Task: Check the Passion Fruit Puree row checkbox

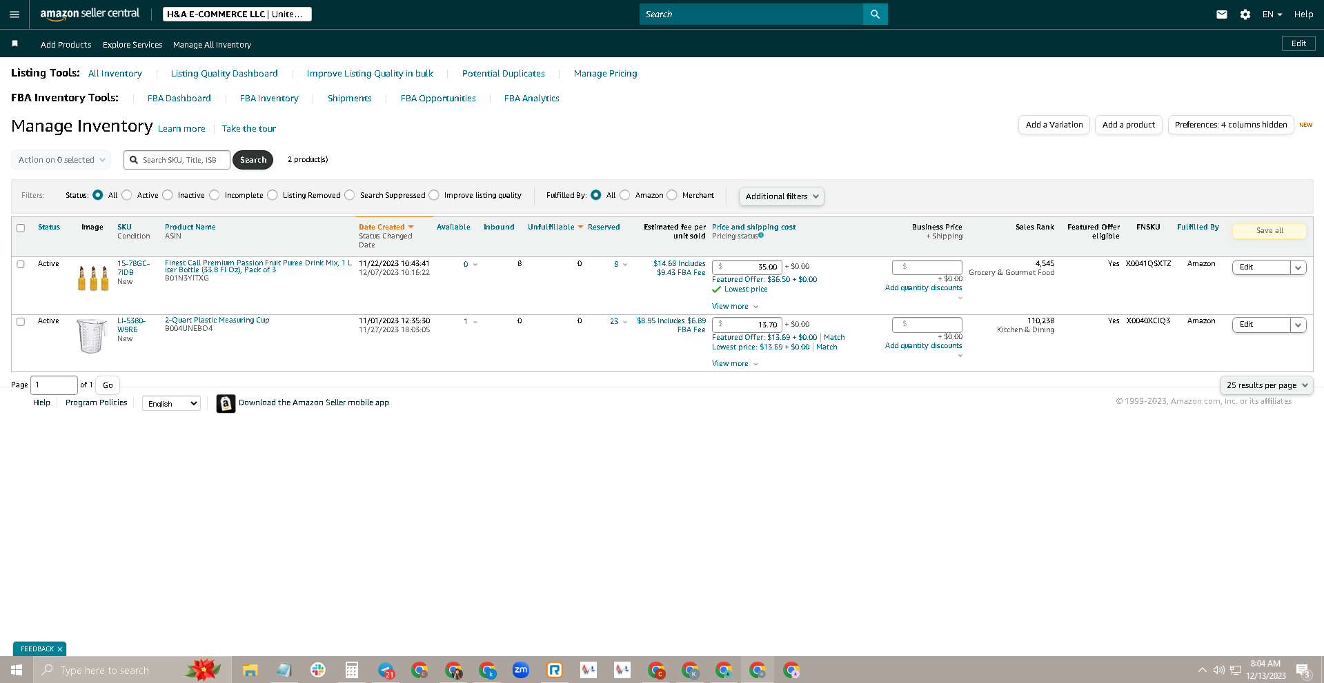Action: click(21, 264)
